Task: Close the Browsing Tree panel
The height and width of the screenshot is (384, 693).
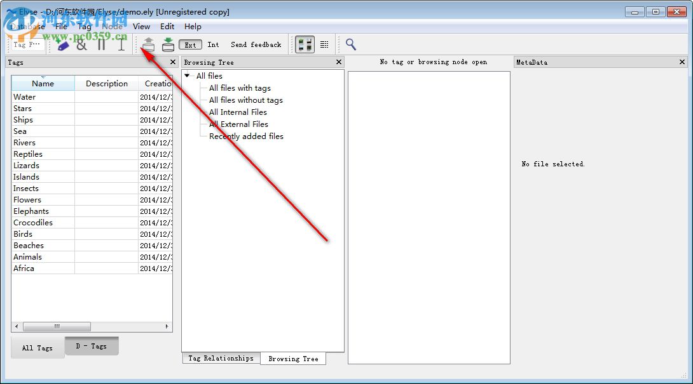Action: pos(339,62)
